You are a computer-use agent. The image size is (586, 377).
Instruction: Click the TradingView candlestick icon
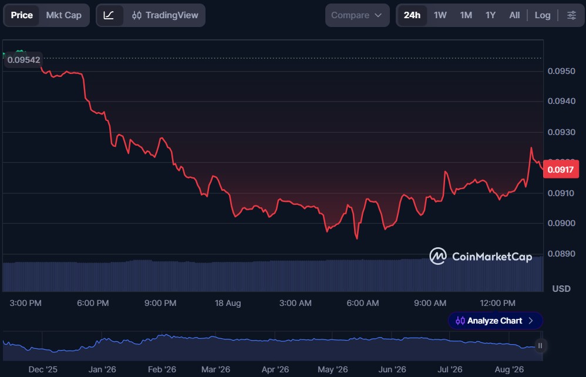click(x=137, y=15)
